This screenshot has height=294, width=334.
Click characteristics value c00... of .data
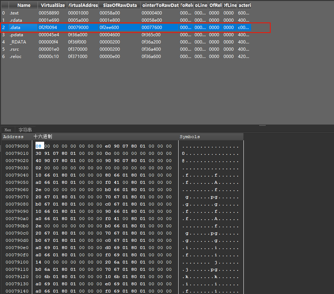[x=243, y=28]
